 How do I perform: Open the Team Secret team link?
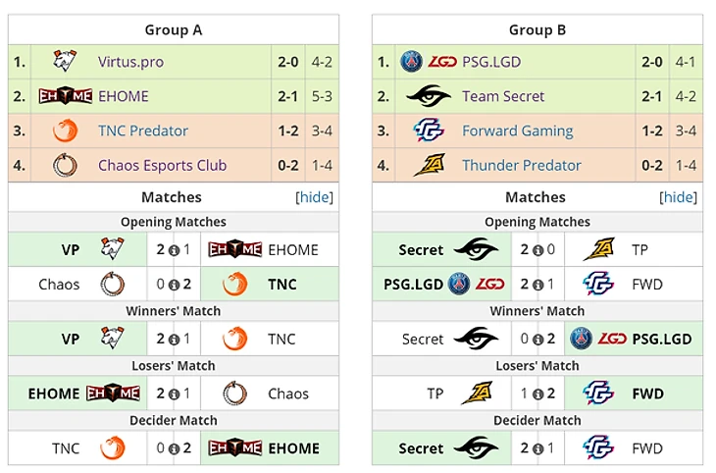503,96
